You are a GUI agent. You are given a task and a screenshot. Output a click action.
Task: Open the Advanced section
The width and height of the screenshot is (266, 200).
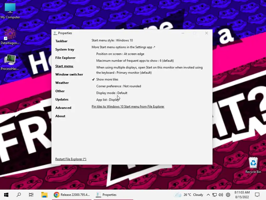(x=63, y=108)
